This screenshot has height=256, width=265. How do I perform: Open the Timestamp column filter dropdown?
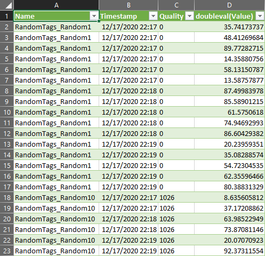pyautogui.click(x=153, y=16)
